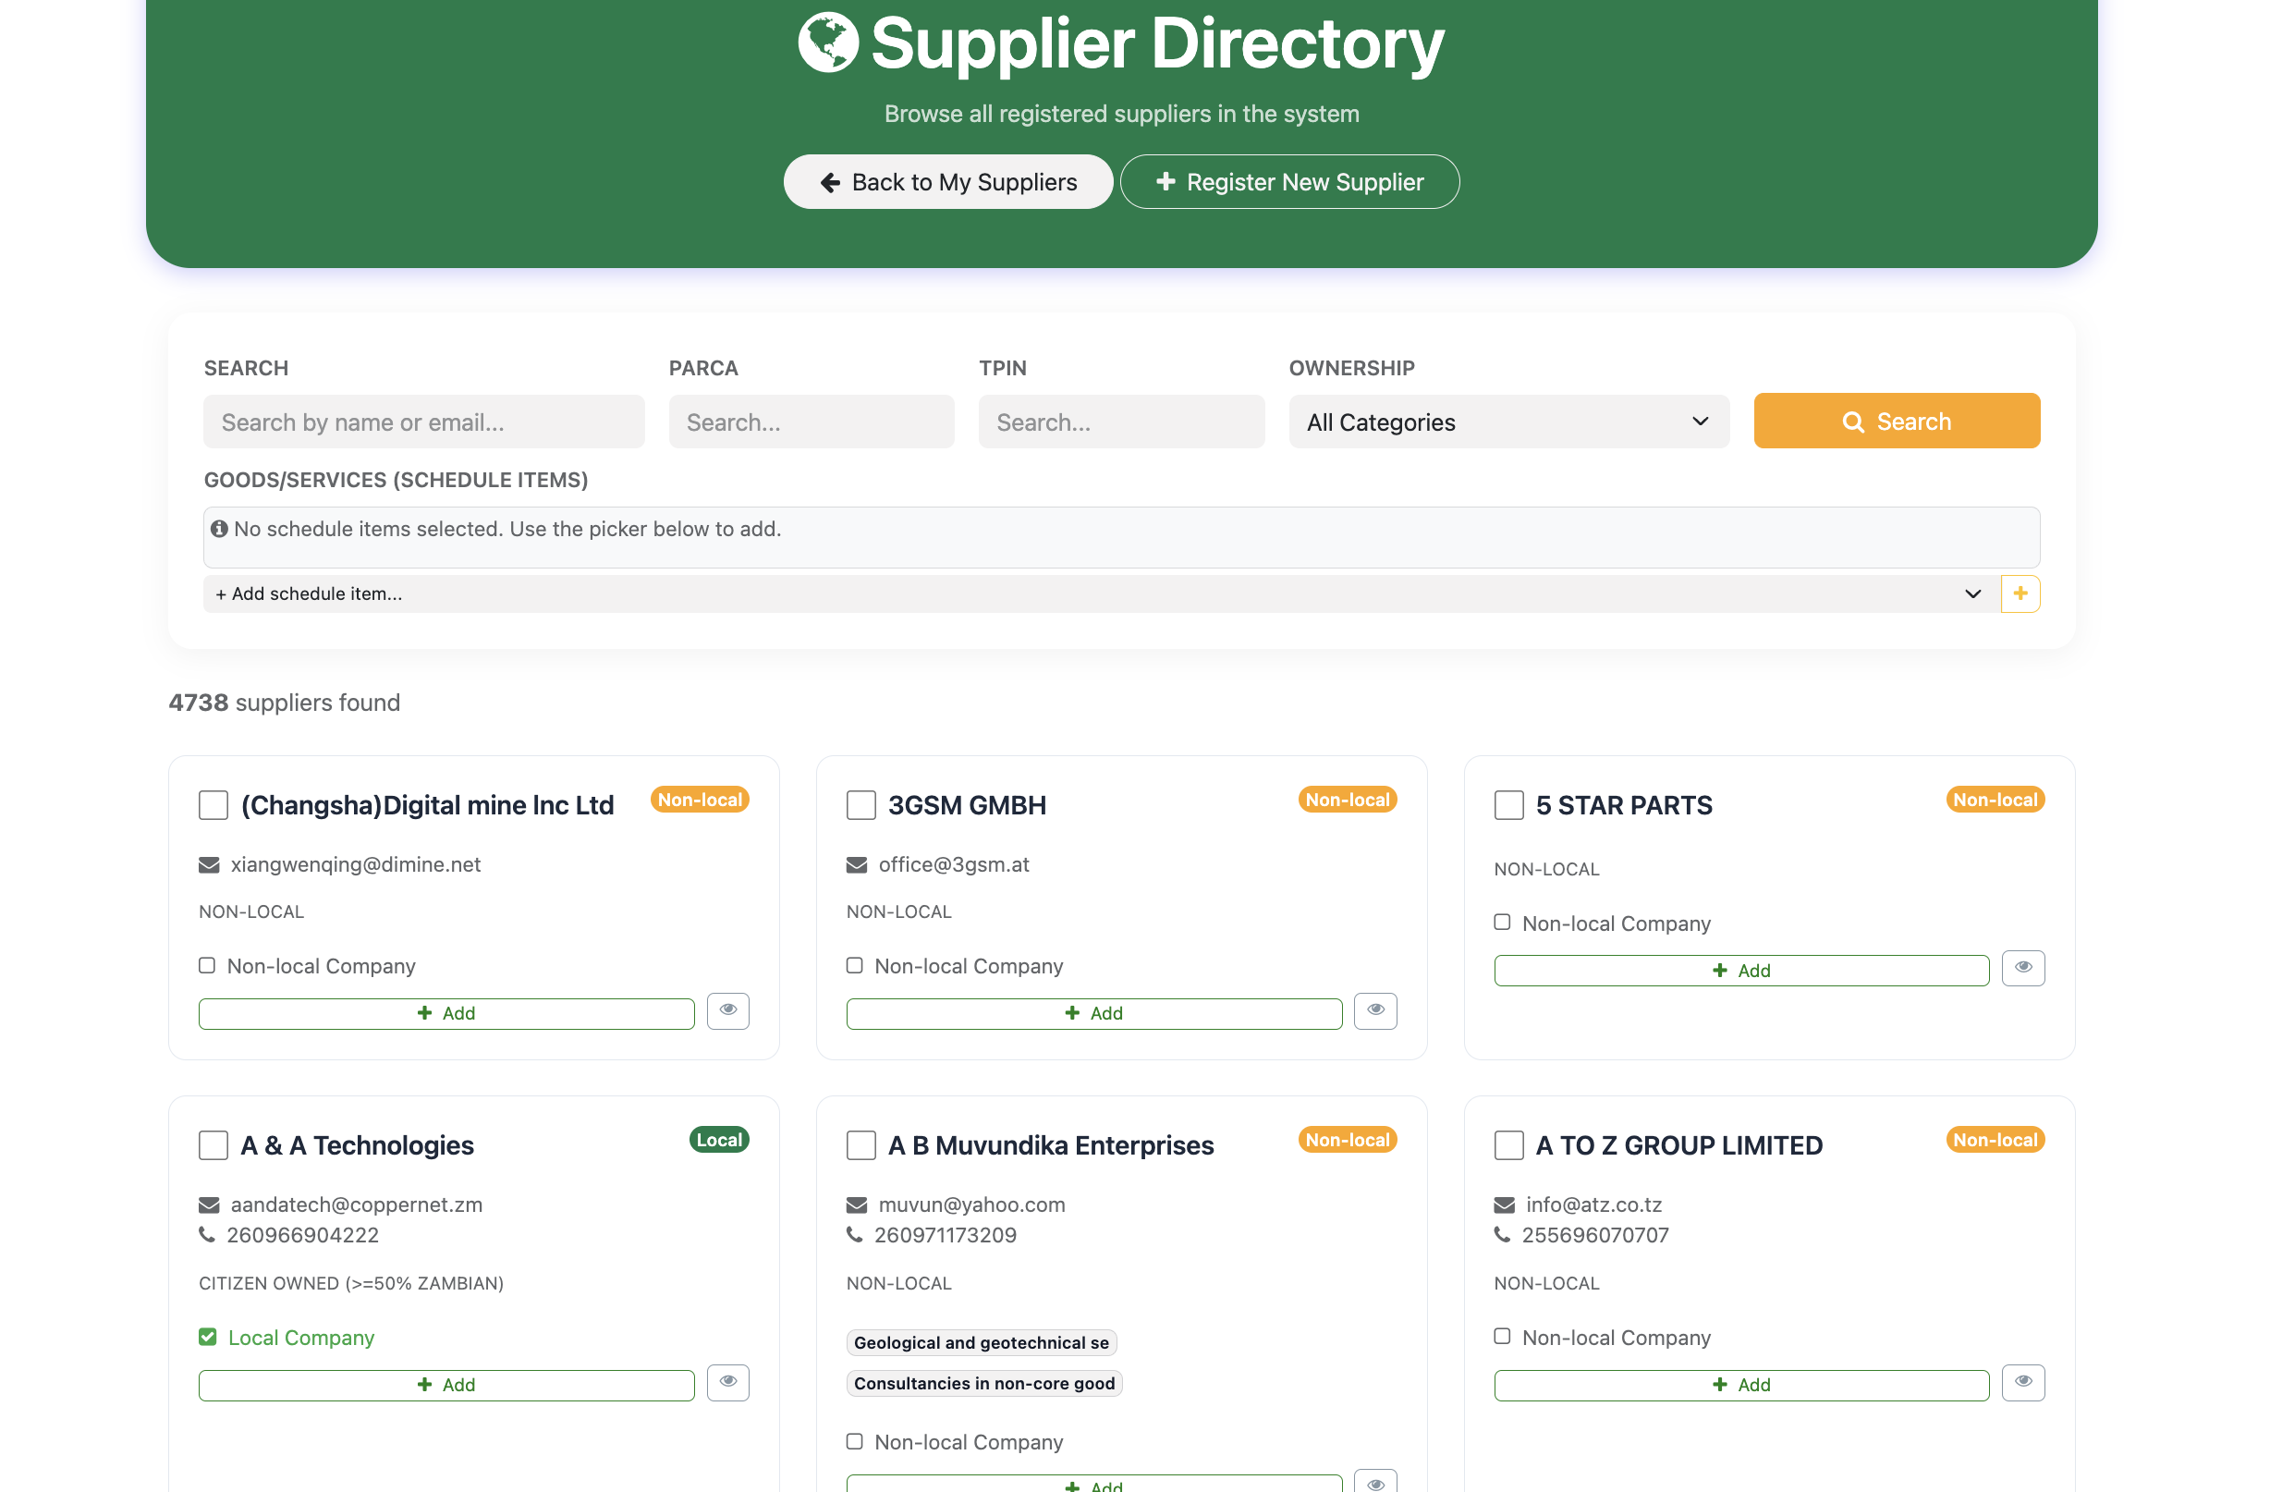Viewport: 2270px width, 1492px height.
Task: View 5 STAR PARTS details via eye icon
Action: pos(2023,967)
